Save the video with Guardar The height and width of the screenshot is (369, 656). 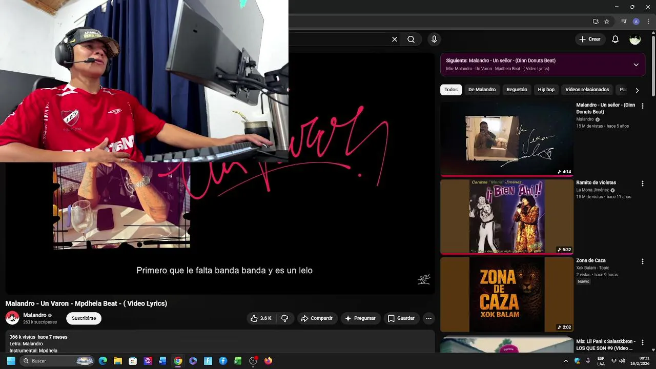[401, 318]
